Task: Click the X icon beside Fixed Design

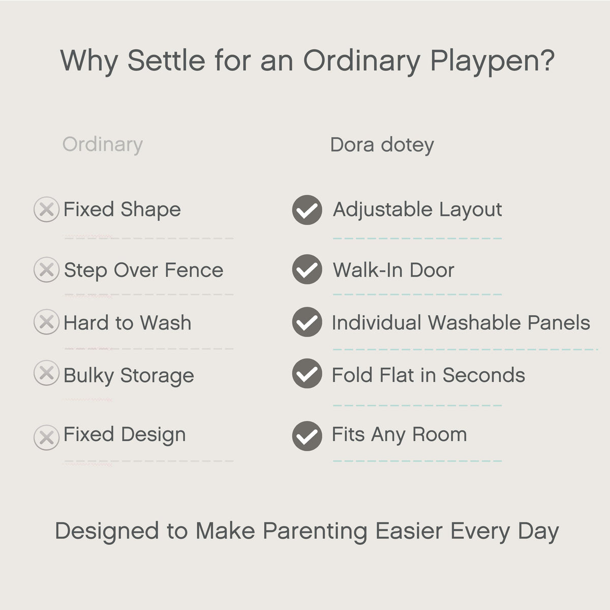Action: [46, 437]
